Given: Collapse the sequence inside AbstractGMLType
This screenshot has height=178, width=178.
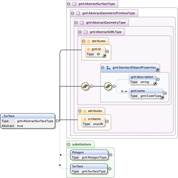Looking at the screenshot, I should coord(91,86).
